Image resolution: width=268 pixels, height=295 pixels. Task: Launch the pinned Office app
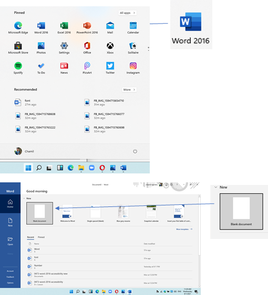pos(87,48)
